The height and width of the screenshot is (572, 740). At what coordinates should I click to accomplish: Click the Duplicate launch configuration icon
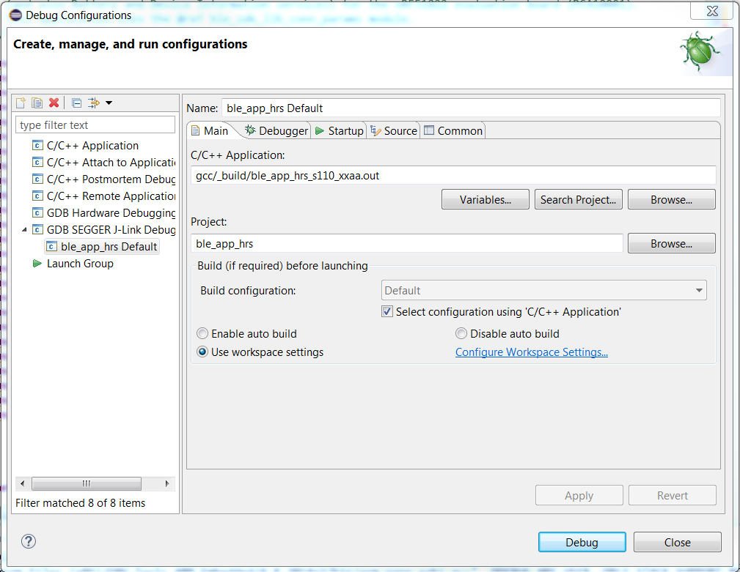(x=37, y=103)
